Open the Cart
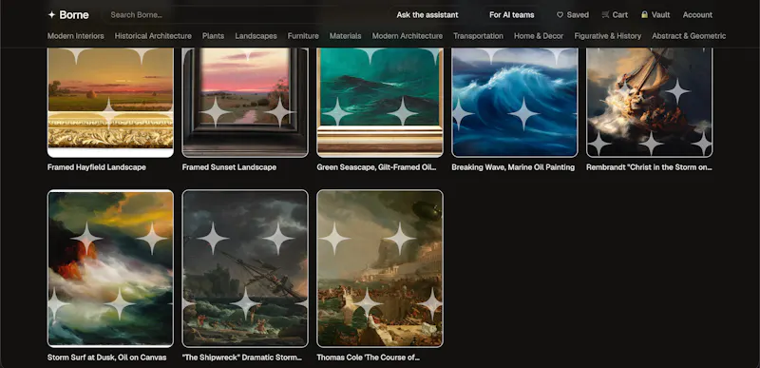760x368 pixels. pyautogui.click(x=615, y=15)
